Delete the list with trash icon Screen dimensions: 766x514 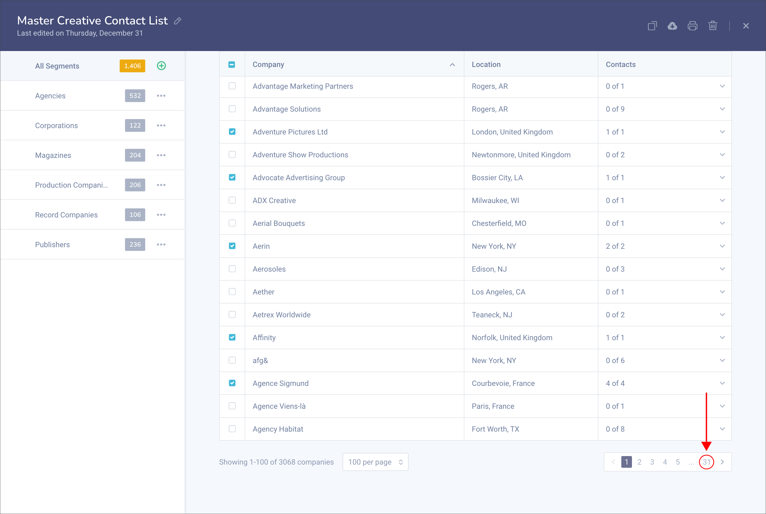pos(713,26)
